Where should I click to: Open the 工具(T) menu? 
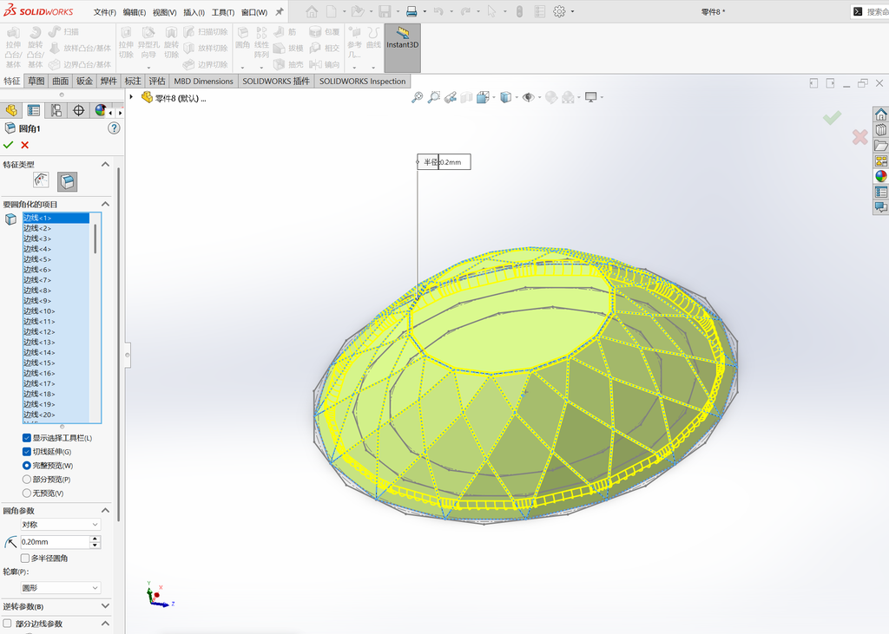(223, 12)
